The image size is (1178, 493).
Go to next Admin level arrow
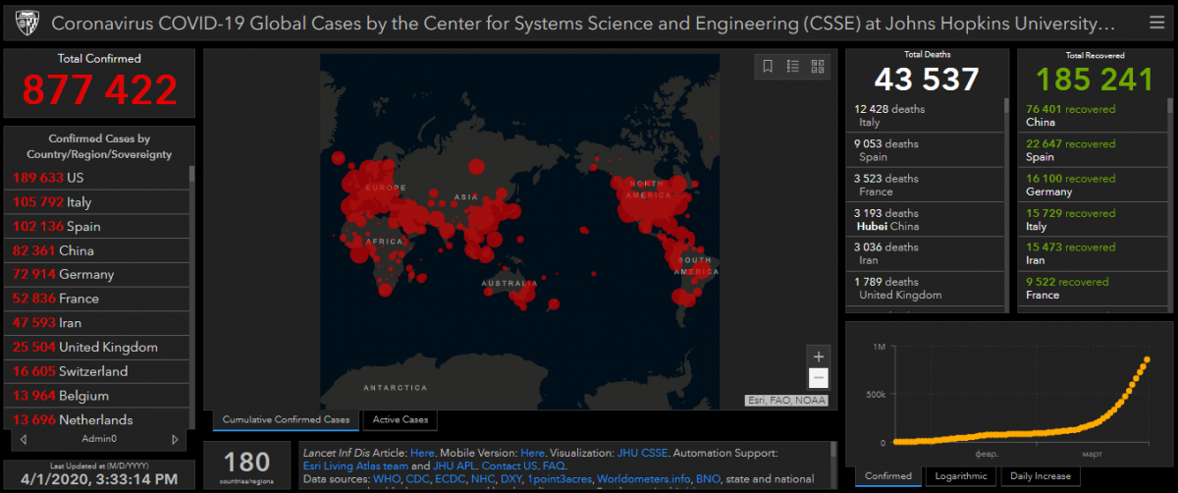[x=175, y=439]
